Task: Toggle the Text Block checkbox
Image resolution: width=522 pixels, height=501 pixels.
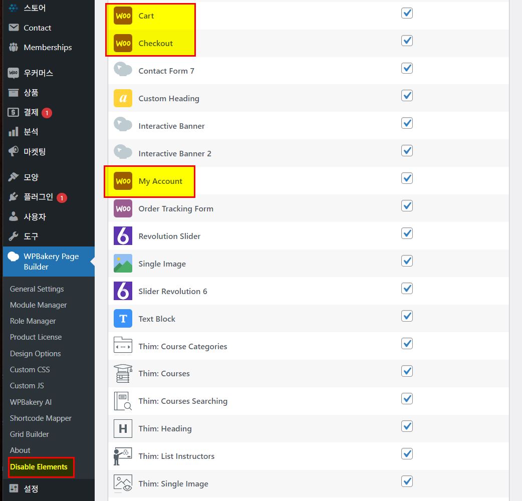Action: [407, 316]
